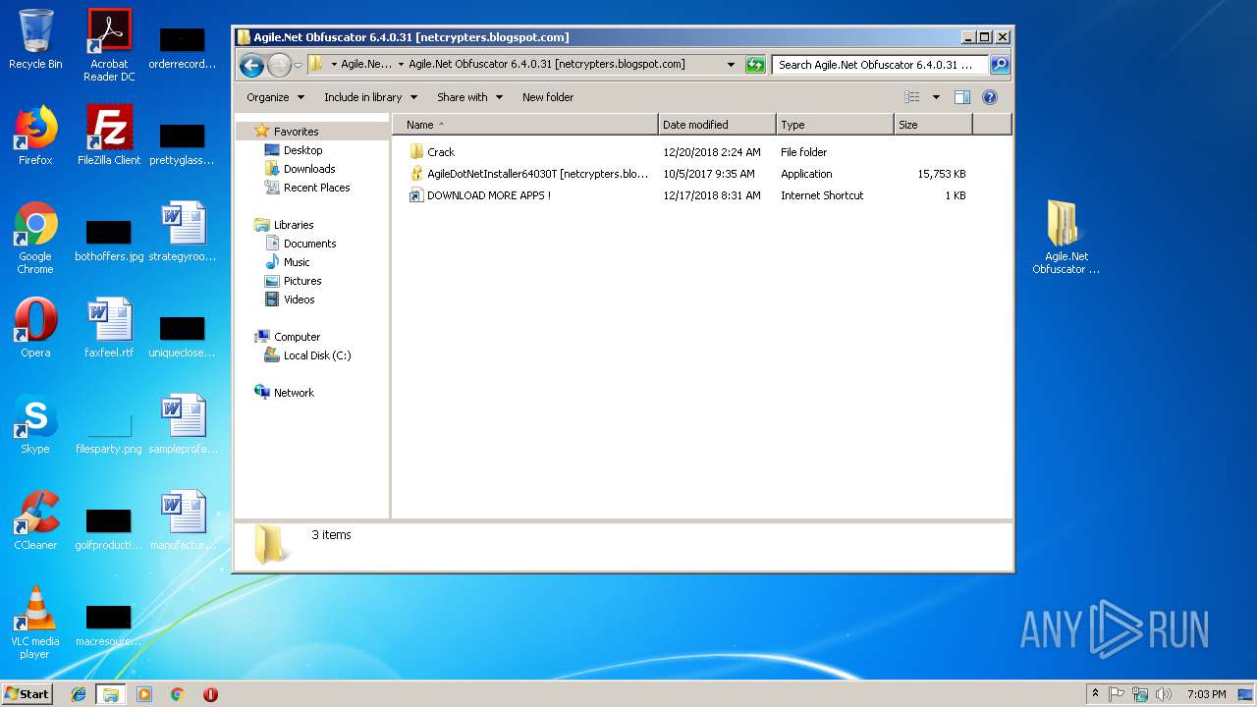Click Change your view icon
This screenshot has height=707, width=1257.
(912, 97)
